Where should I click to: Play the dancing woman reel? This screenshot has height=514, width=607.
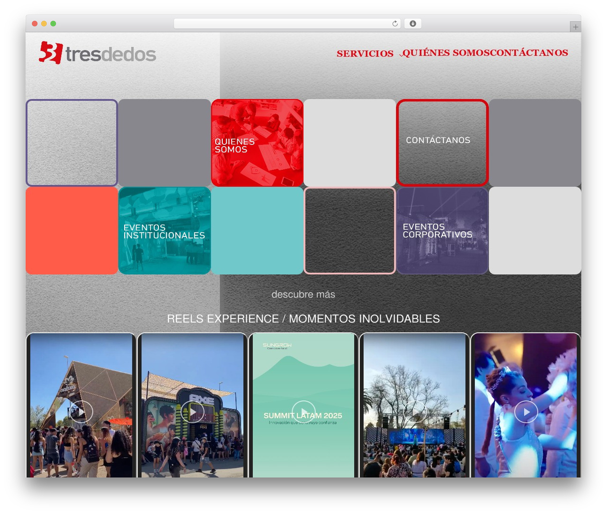tap(526, 412)
